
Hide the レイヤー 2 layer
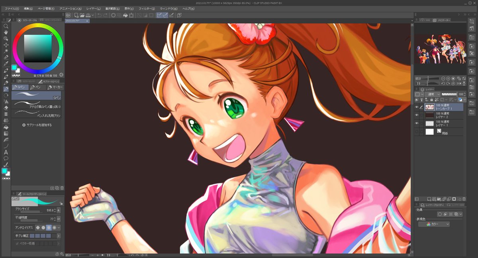[x=417, y=115]
